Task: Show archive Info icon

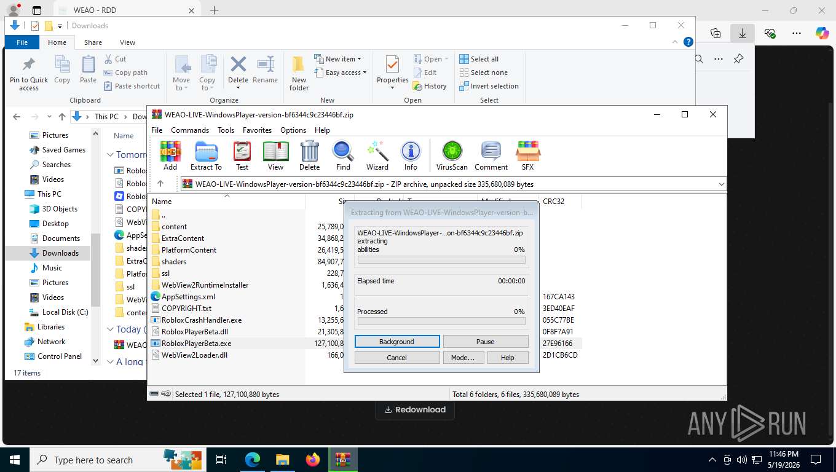Action: pos(411,155)
